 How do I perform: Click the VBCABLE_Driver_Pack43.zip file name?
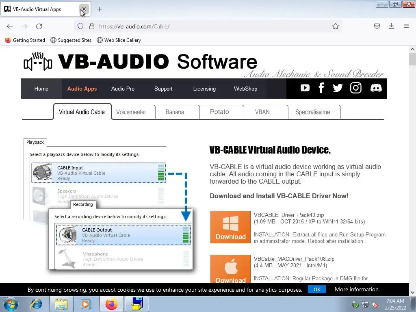[x=289, y=215]
